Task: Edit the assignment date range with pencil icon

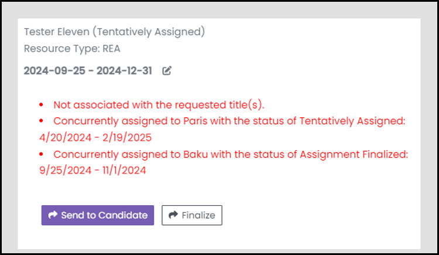Action: 167,71
